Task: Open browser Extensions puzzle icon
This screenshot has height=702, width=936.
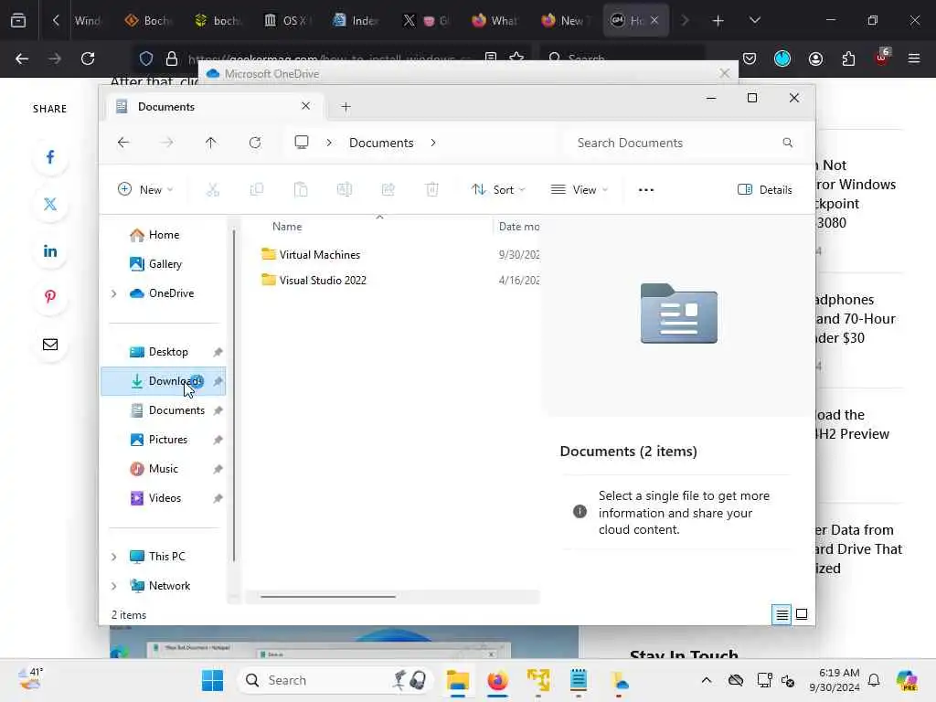Action: [x=848, y=58]
